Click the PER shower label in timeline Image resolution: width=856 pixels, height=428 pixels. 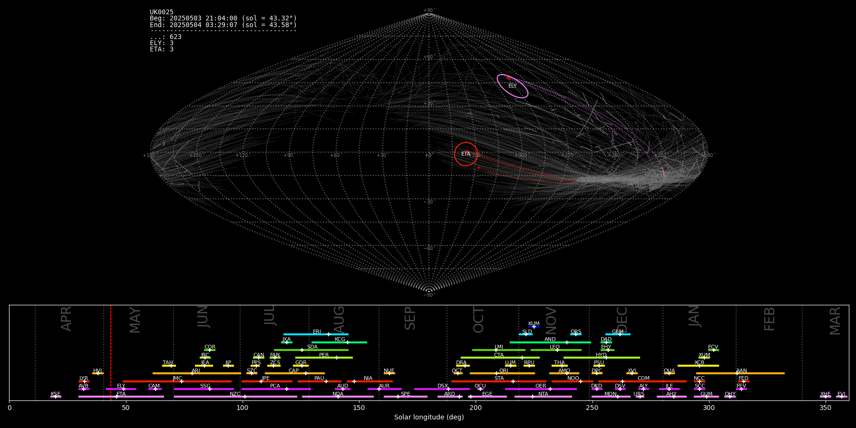tap(324, 355)
